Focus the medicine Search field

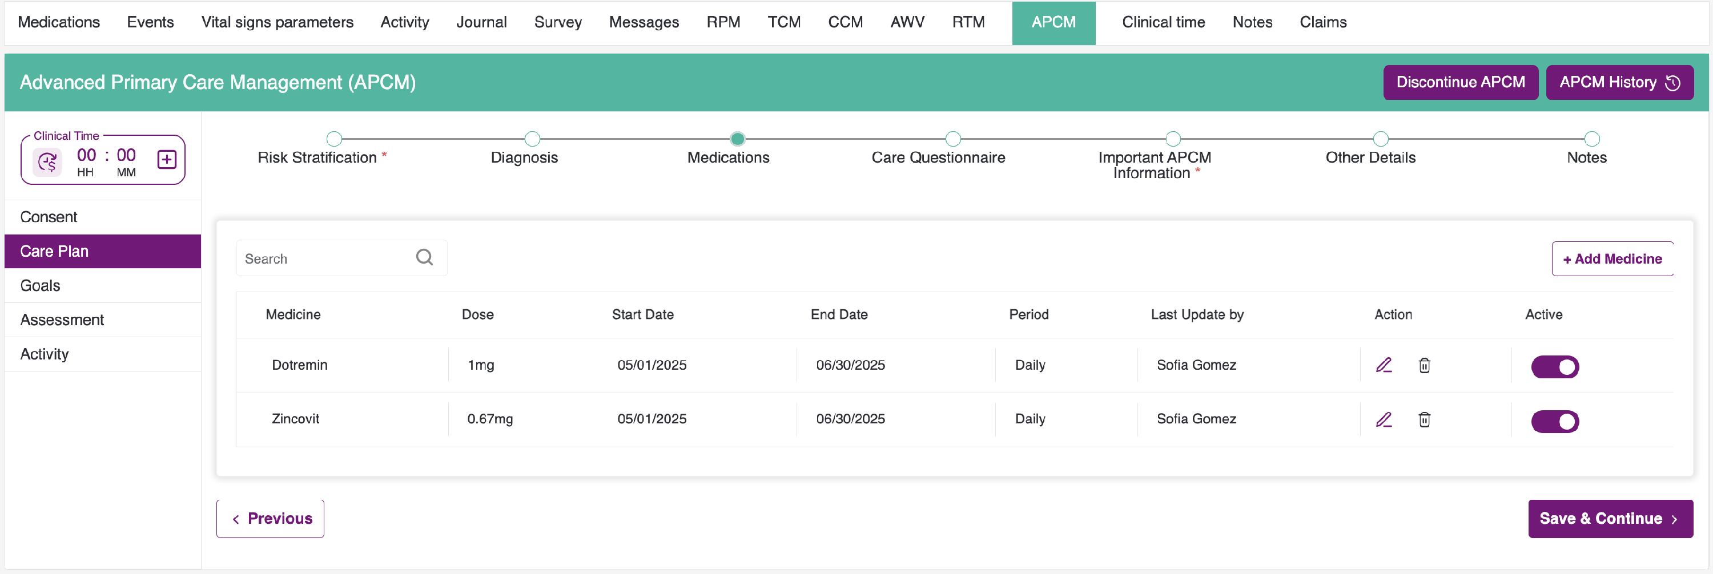(x=341, y=258)
